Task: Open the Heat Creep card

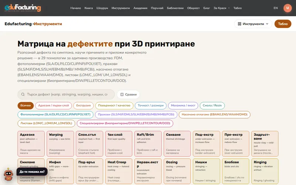Action: tap(119, 171)
